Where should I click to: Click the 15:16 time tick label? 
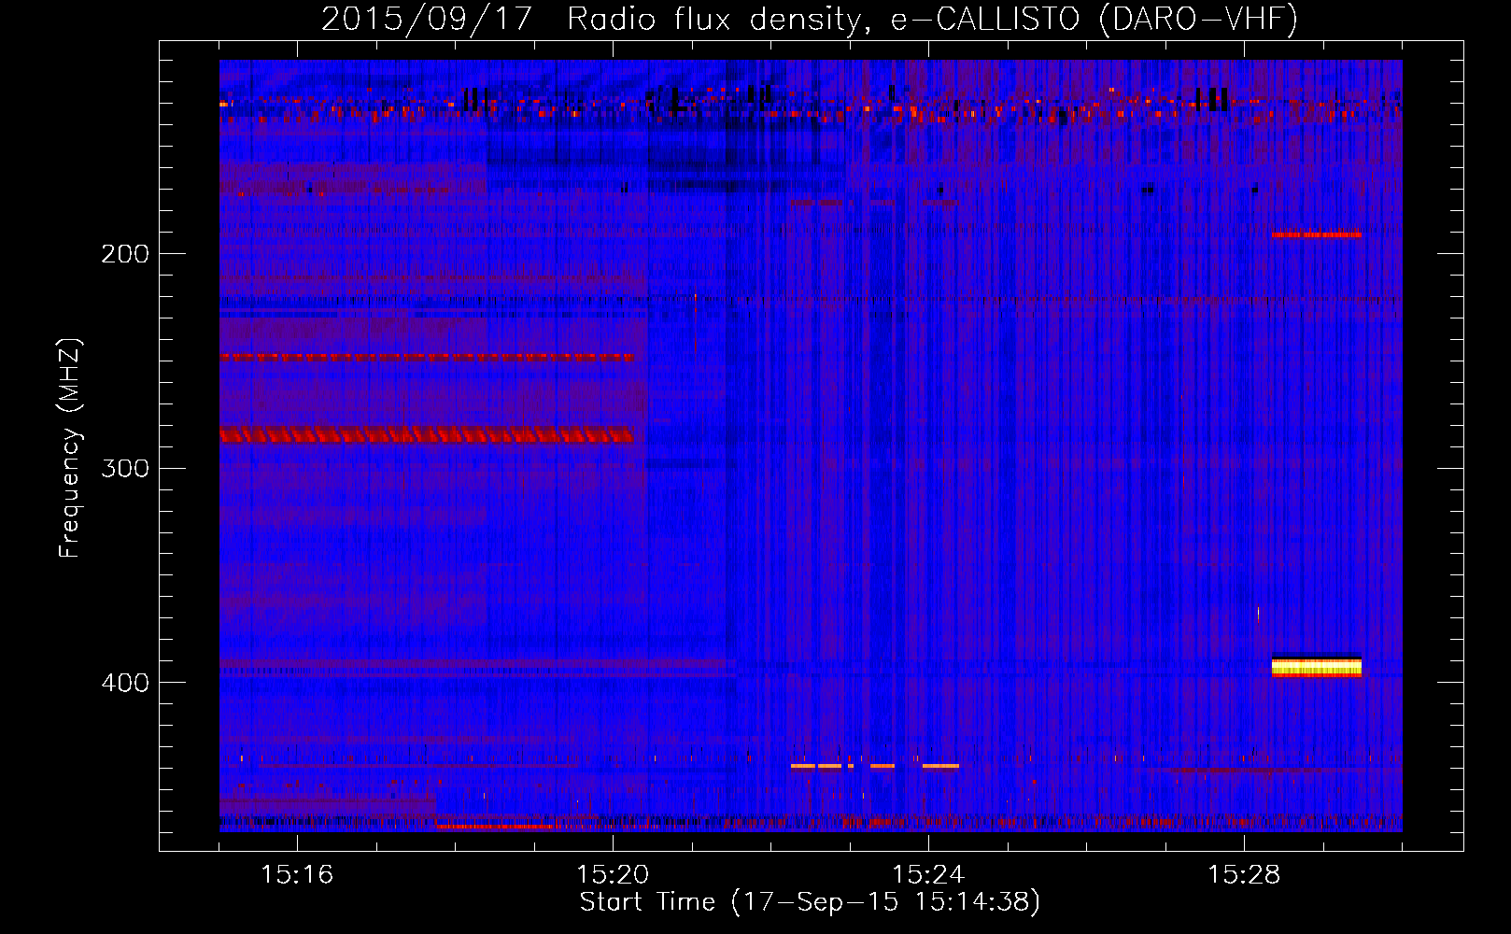coord(297,875)
